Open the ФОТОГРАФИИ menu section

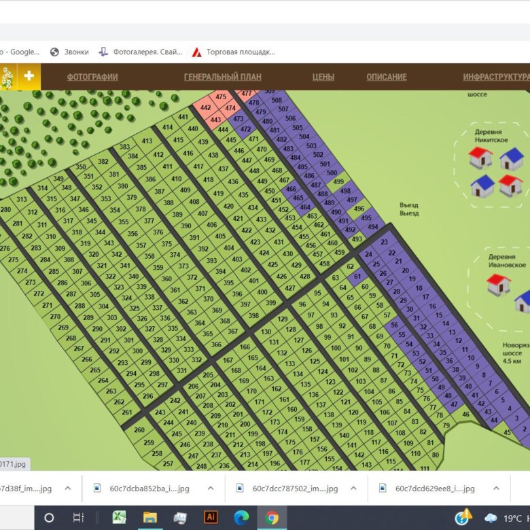[x=92, y=77]
